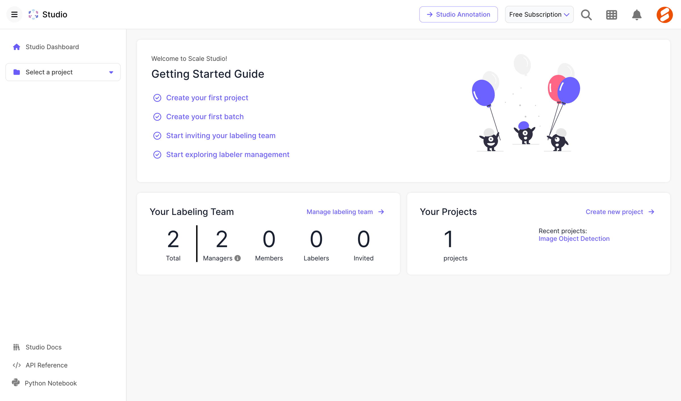
Task: Click check icon beside Start exploring labeler management
Action: point(157,154)
